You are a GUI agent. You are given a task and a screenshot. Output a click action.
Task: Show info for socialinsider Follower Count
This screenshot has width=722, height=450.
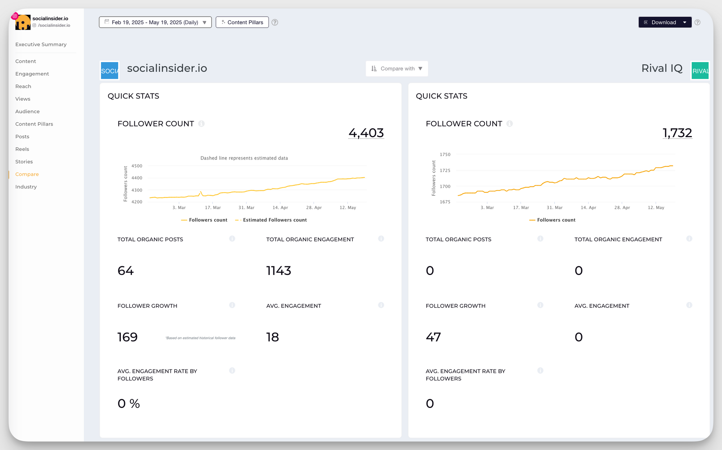(x=201, y=124)
